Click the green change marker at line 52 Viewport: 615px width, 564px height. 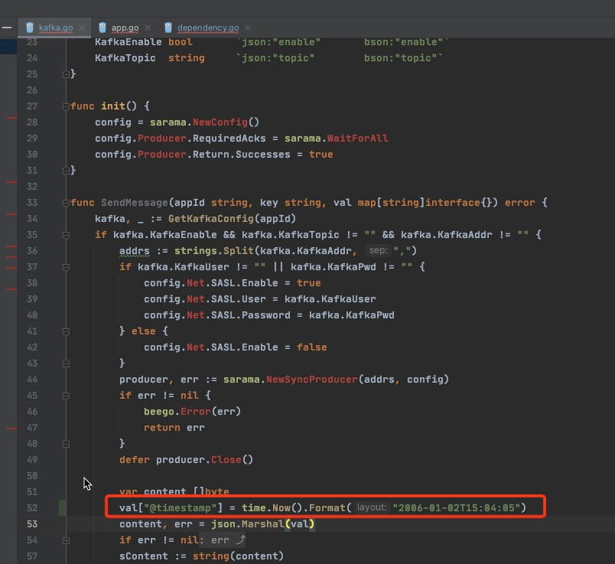(60, 507)
